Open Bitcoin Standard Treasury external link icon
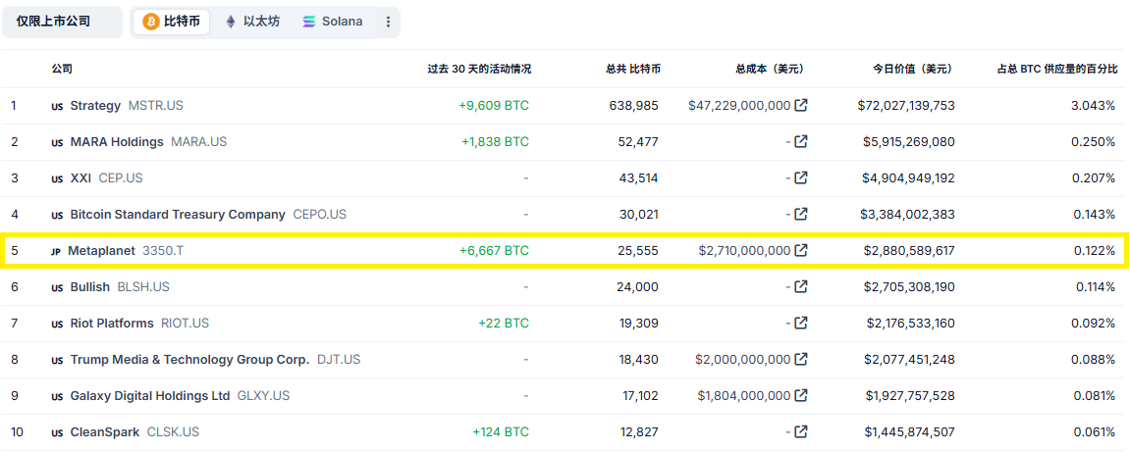Image resolution: width=1130 pixels, height=452 pixels. tap(801, 214)
